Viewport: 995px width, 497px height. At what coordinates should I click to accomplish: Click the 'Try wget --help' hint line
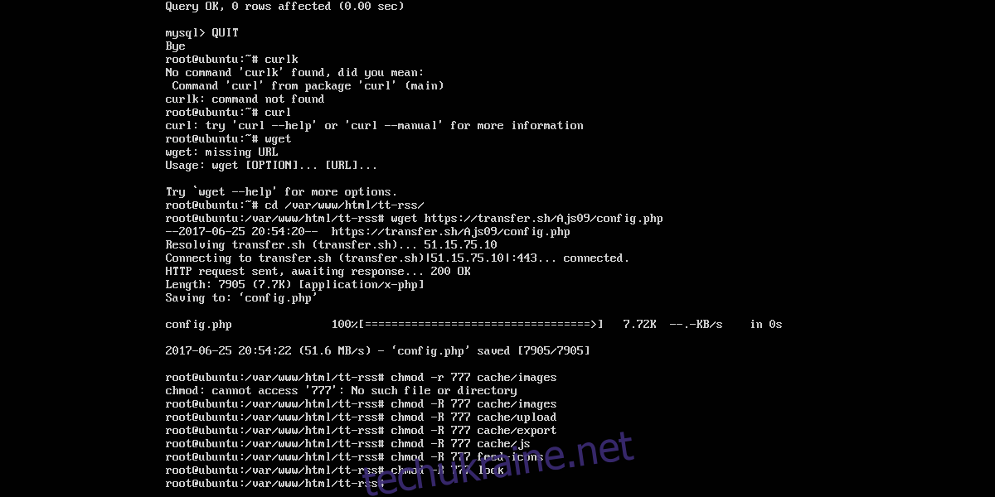pyautogui.click(x=281, y=192)
